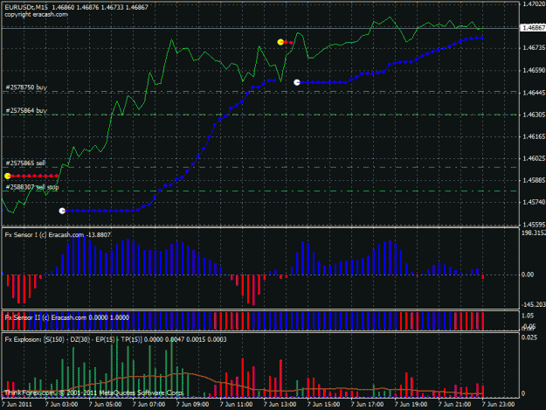The width and height of the screenshot is (546, 410).
Task: Click the '7 Jun 17:00' time axis label
Action: pyautogui.click(x=368, y=405)
